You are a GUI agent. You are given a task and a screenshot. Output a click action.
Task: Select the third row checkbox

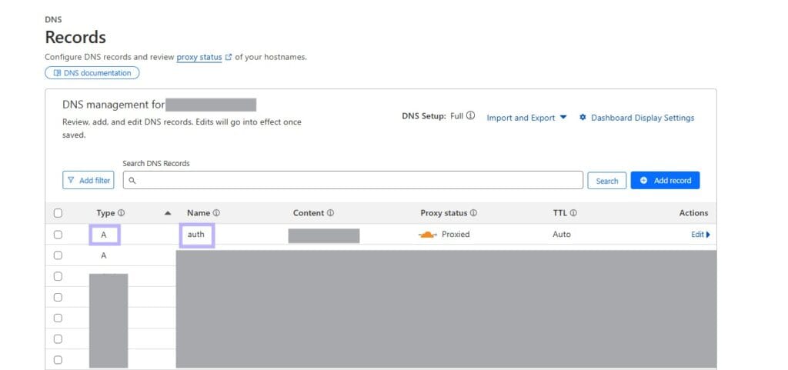tap(58, 276)
